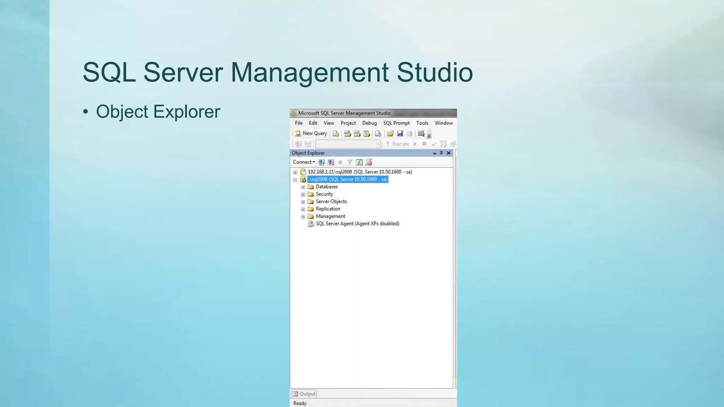Select the Security tree item
724x407 pixels.
(x=325, y=194)
